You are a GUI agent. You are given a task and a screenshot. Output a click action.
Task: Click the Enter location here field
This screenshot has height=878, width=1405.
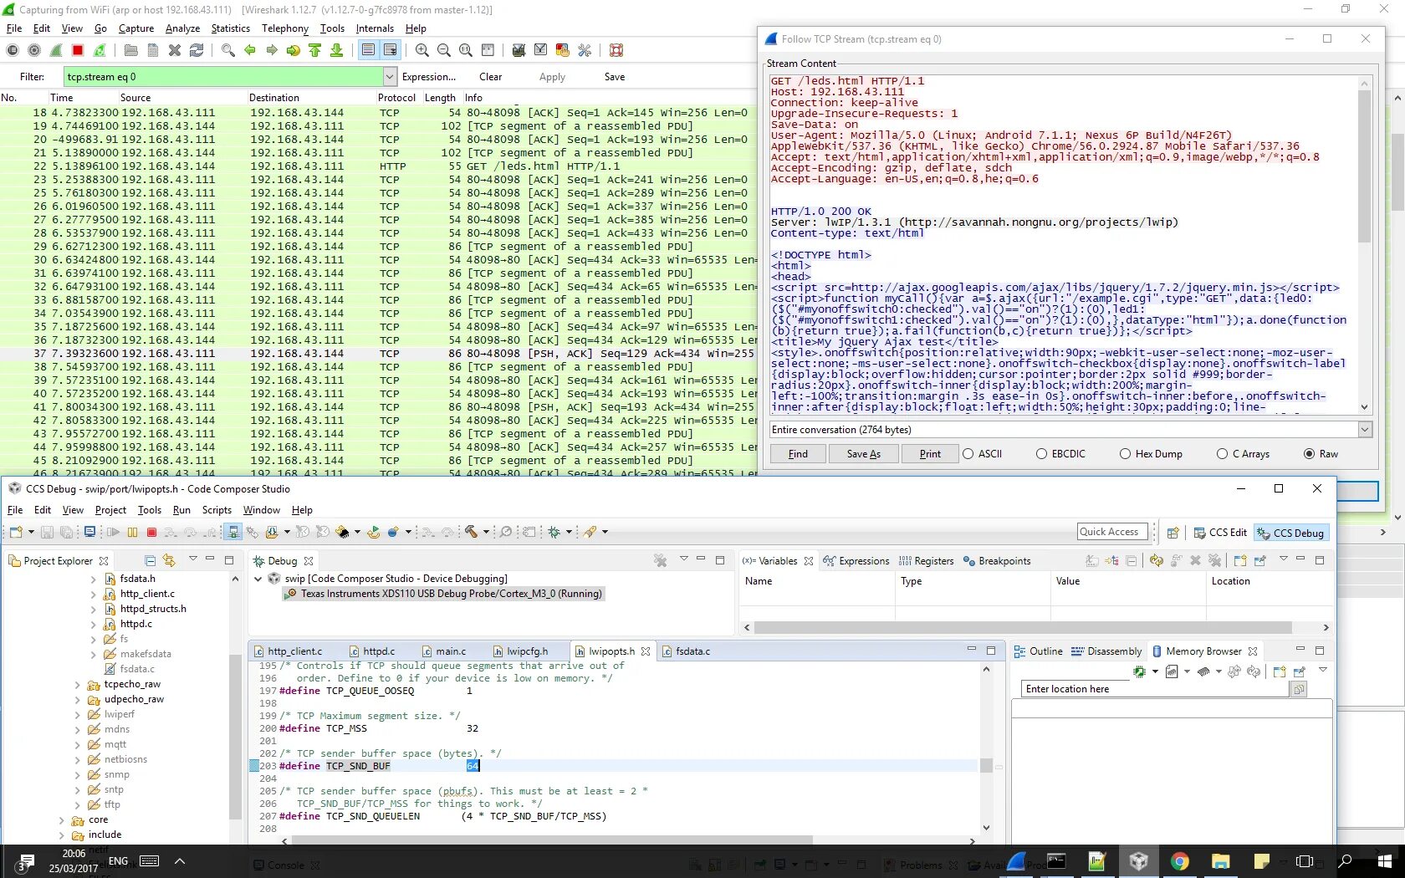1154,689
